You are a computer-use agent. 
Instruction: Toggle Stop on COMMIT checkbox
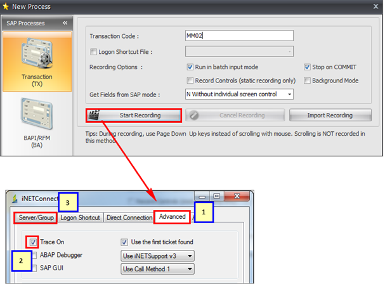pos(307,67)
